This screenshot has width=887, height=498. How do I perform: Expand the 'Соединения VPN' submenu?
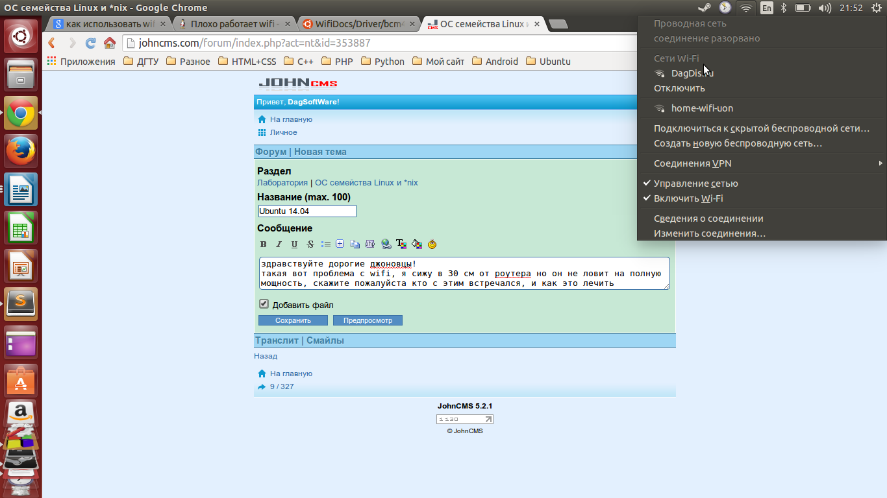click(762, 163)
